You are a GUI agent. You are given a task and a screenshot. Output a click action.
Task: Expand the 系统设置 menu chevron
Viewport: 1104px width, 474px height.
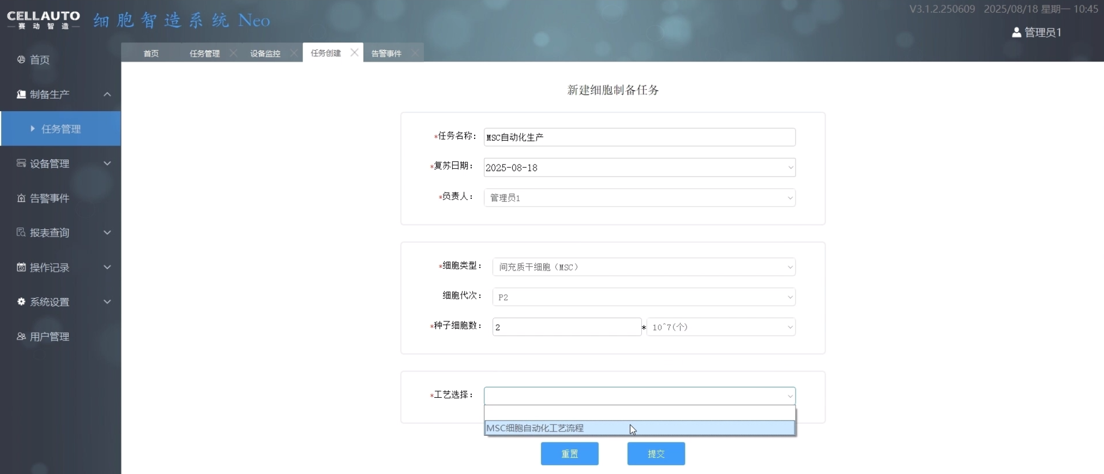pyautogui.click(x=107, y=302)
